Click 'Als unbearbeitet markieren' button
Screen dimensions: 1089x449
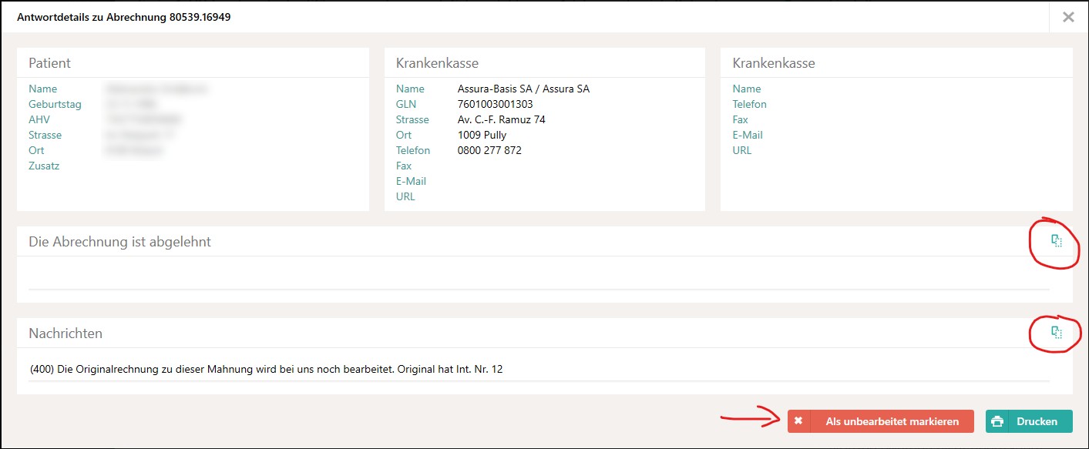881,421
